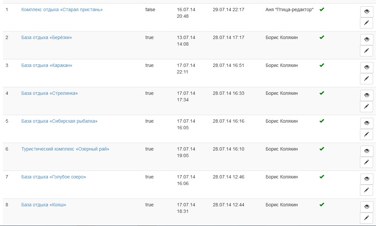View the «Берёзки» entry with eye icon
This screenshot has width=376, height=226.
click(x=367, y=39)
